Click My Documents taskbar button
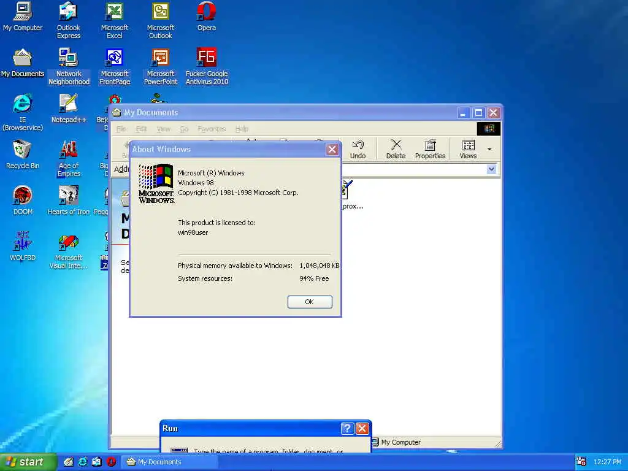The width and height of the screenshot is (628, 471). pos(170,462)
